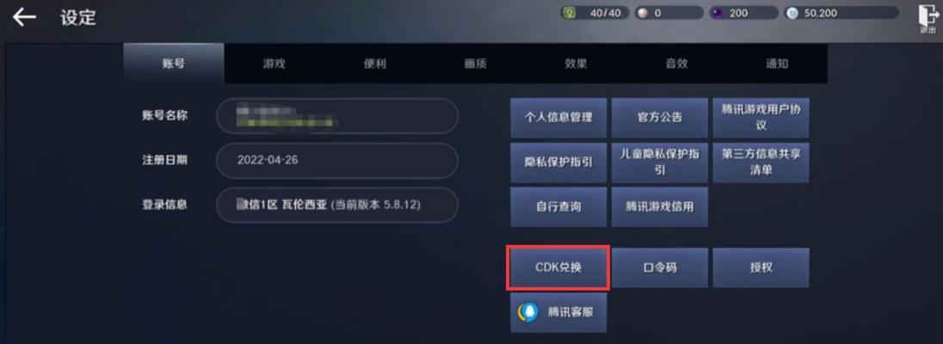The height and width of the screenshot is (344, 943).
Task: Click the exit door icon
Action: pos(928,19)
